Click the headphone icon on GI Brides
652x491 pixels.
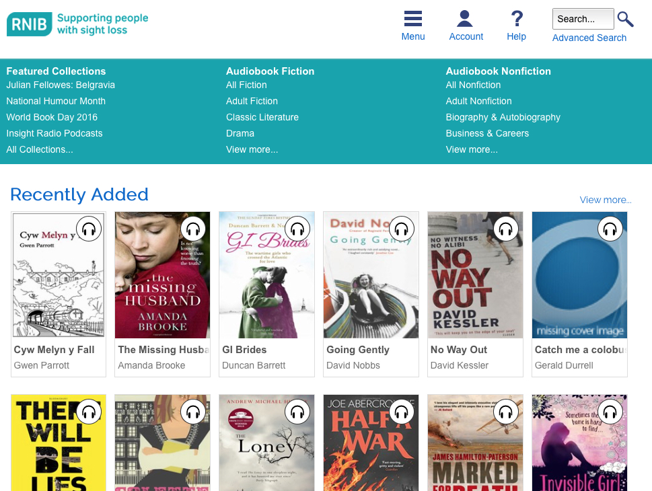click(x=297, y=229)
